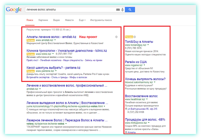Viewport: 201px width, 139px height.
Task: Open info icon beside amdlab.kz ad
Action: [116, 37]
